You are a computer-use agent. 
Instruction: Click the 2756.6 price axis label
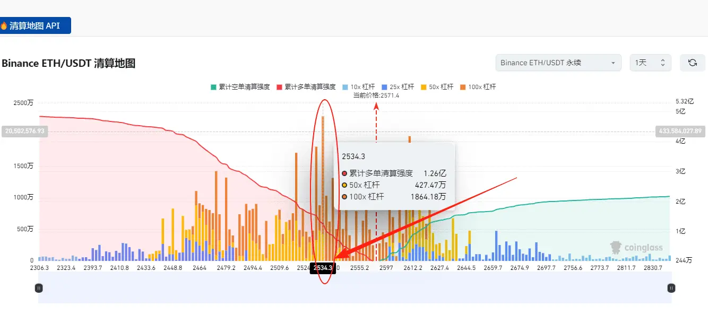coord(573,268)
